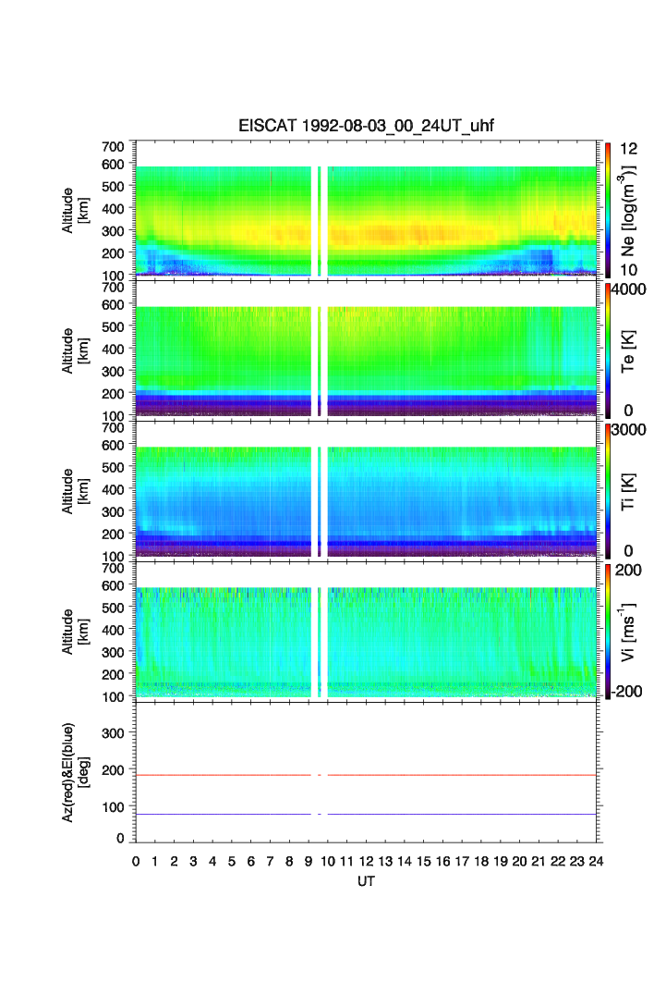The image size is (654, 983).
Task: Click inside the Vi ion velocity panel
Action: point(366,630)
